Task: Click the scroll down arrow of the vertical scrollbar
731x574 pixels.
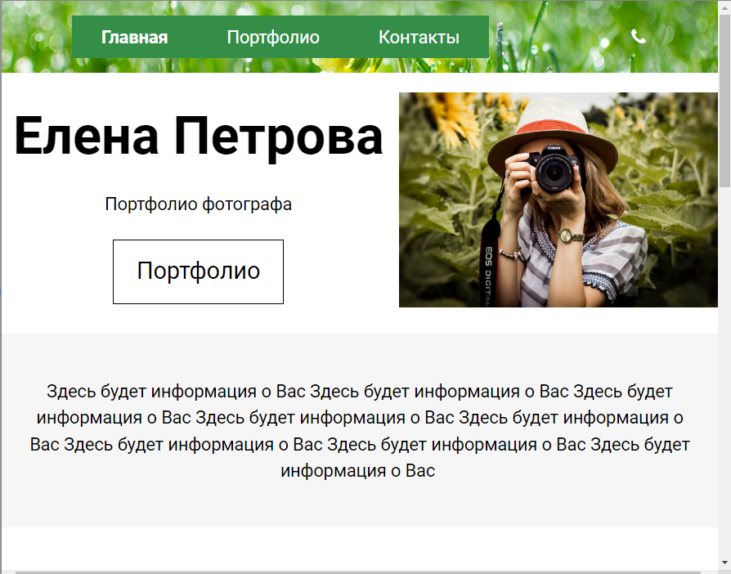Action: (725, 563)
